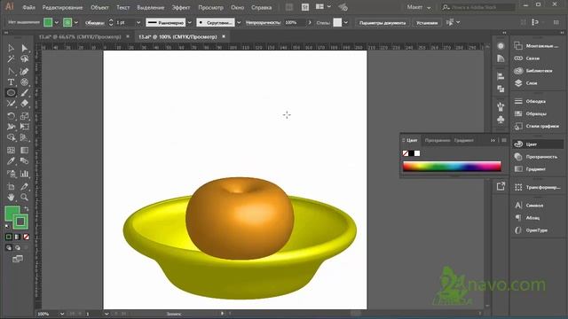The height and width of the screenshot is (319, 568).
Task: Select the Symbol Sprayer tool
Action: pos(11,174)
